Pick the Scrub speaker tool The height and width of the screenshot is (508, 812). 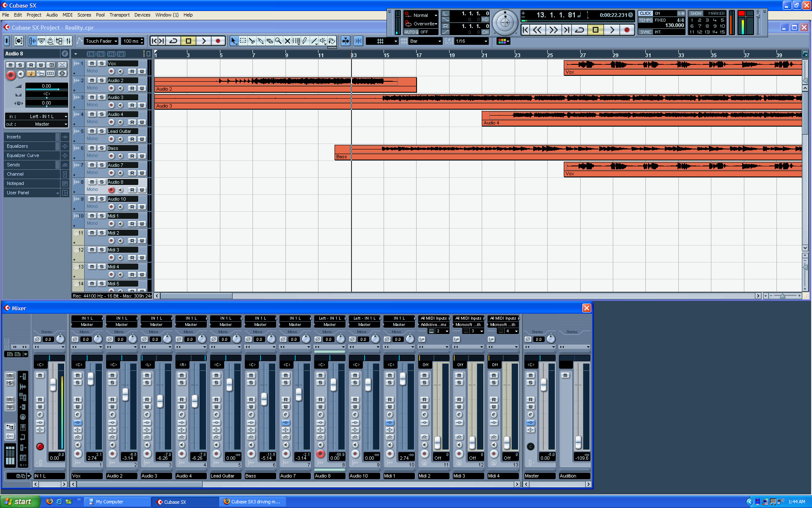tap(323, 41)
